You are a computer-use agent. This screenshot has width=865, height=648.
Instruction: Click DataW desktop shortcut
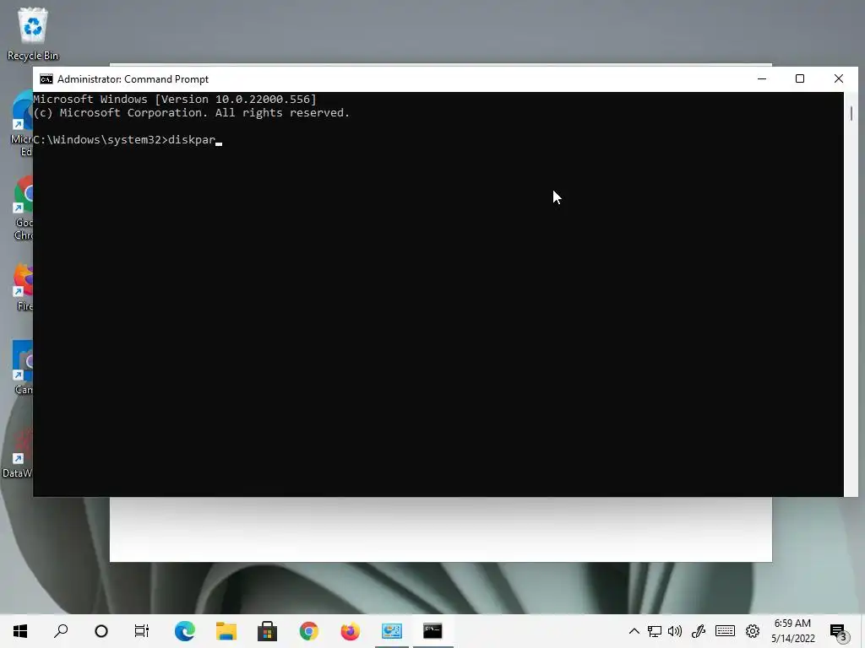point(18,453)
